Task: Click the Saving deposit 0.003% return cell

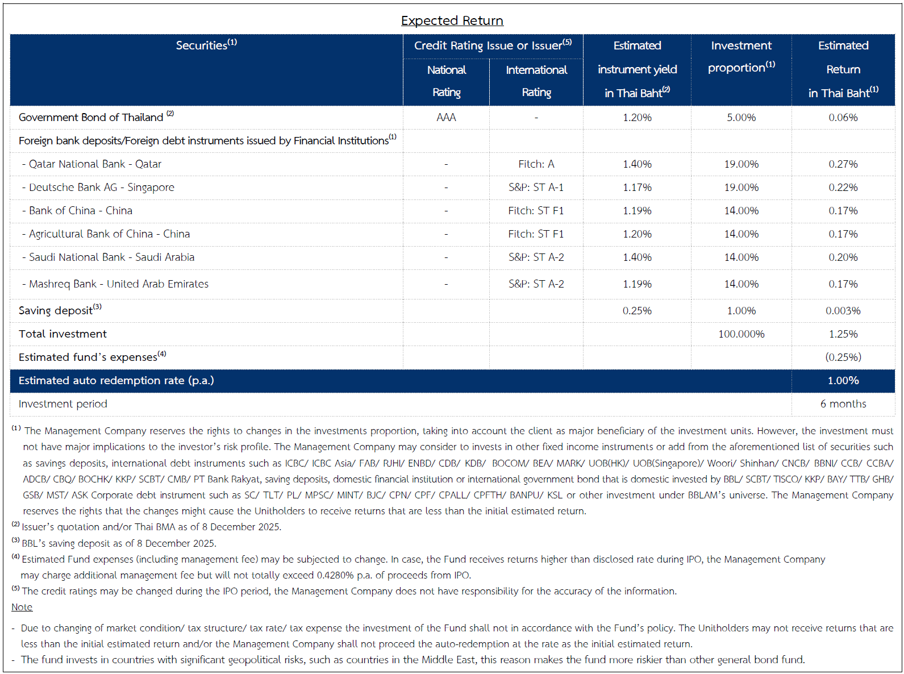Action: pos(843,311)
